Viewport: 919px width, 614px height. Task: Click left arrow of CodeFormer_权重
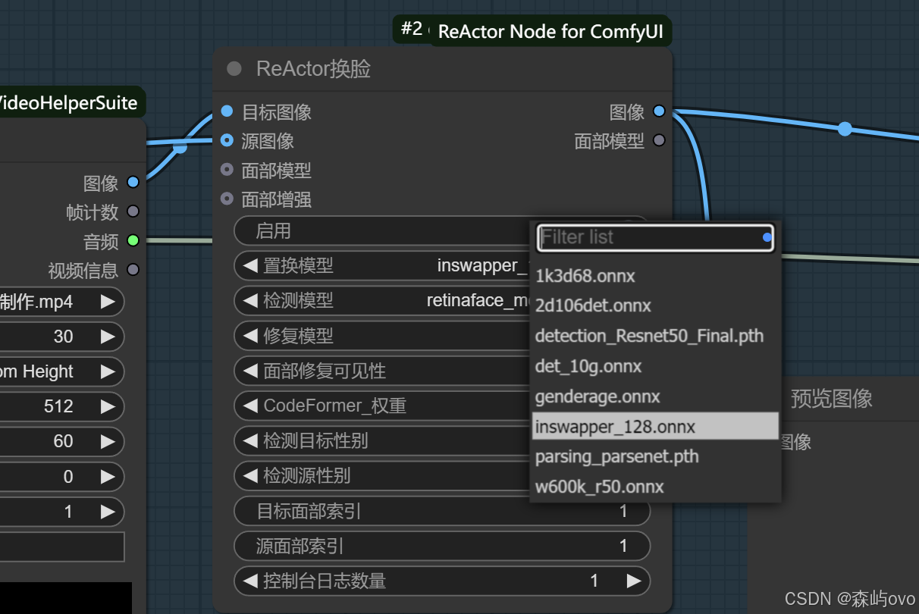coord(250,406)
